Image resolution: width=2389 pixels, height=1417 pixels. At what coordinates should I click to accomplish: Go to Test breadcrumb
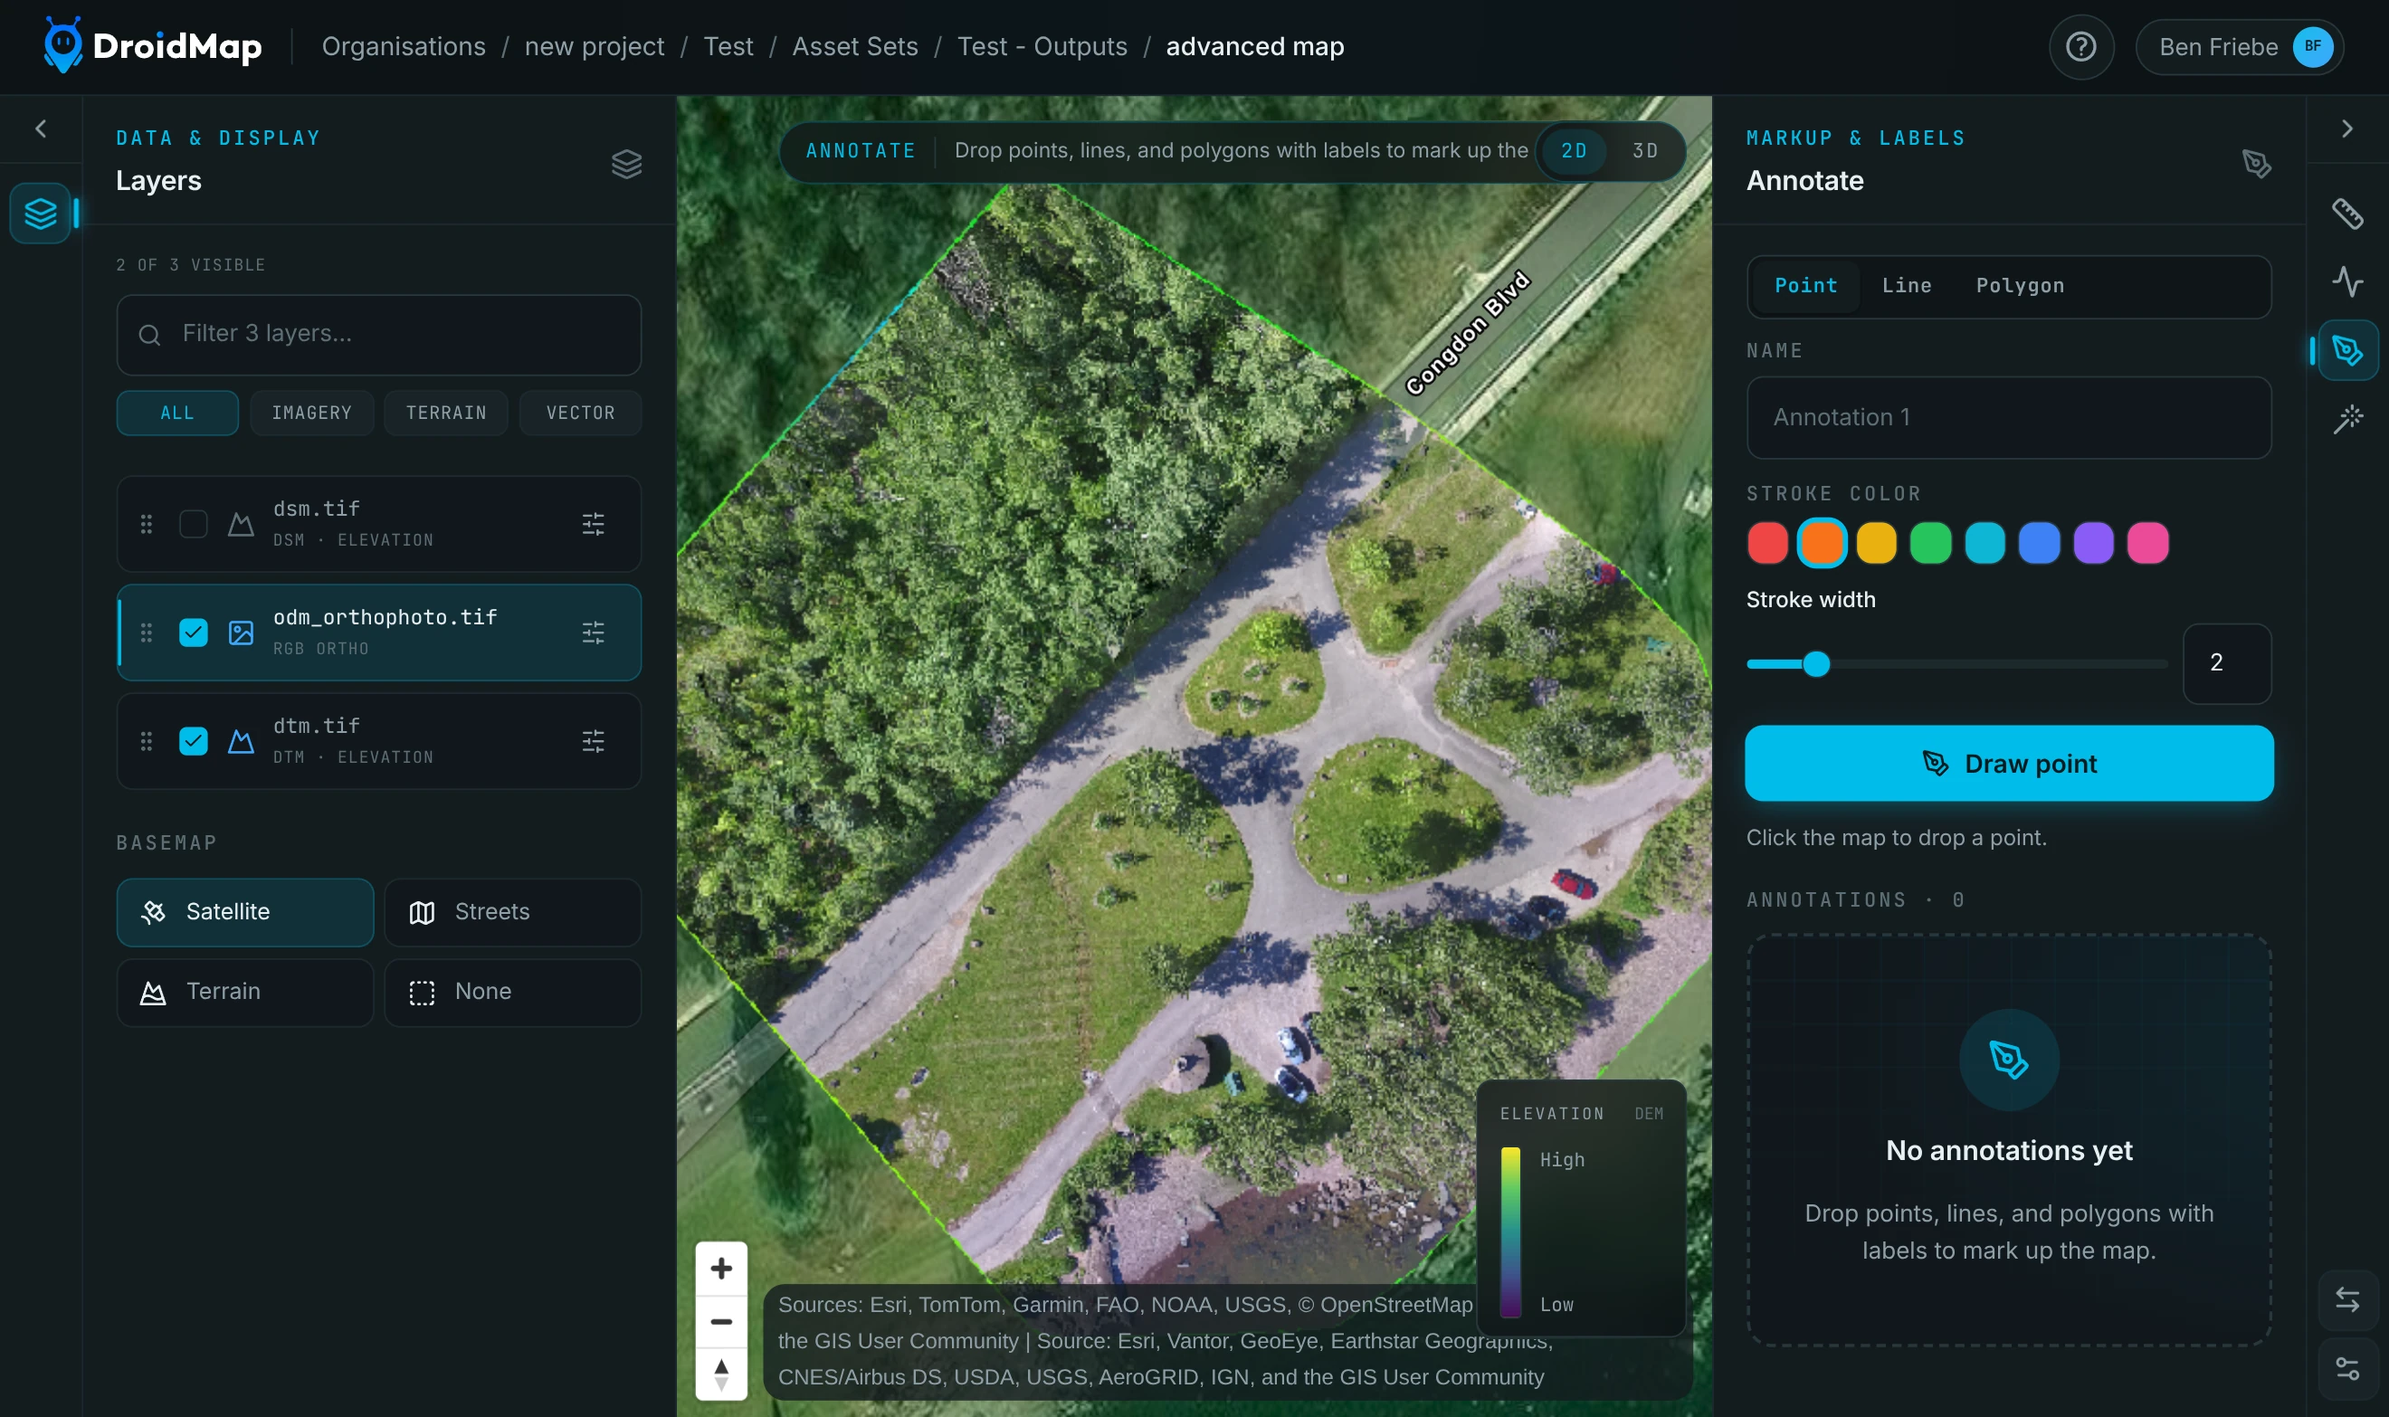click(x=728, y=47)
